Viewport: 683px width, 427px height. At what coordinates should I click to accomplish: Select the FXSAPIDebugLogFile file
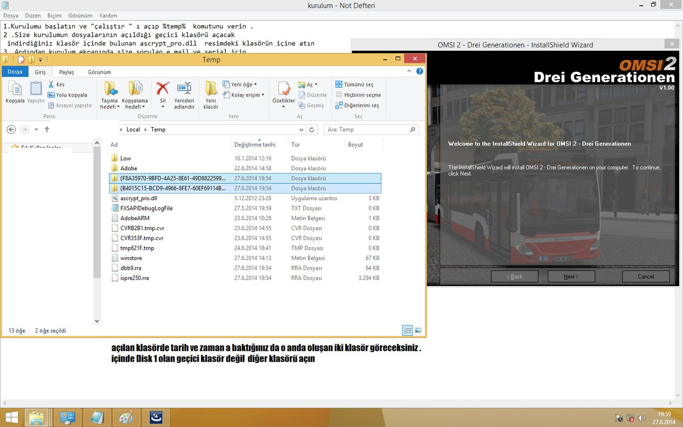coord(245,208)
